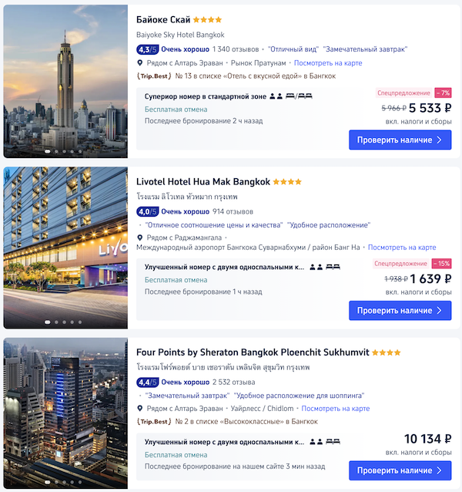Check availability for Байоке Скай at 5 533 ₽
Image resolution: width=462 pixels, height=492 pixels.
[x=400, y=140]
